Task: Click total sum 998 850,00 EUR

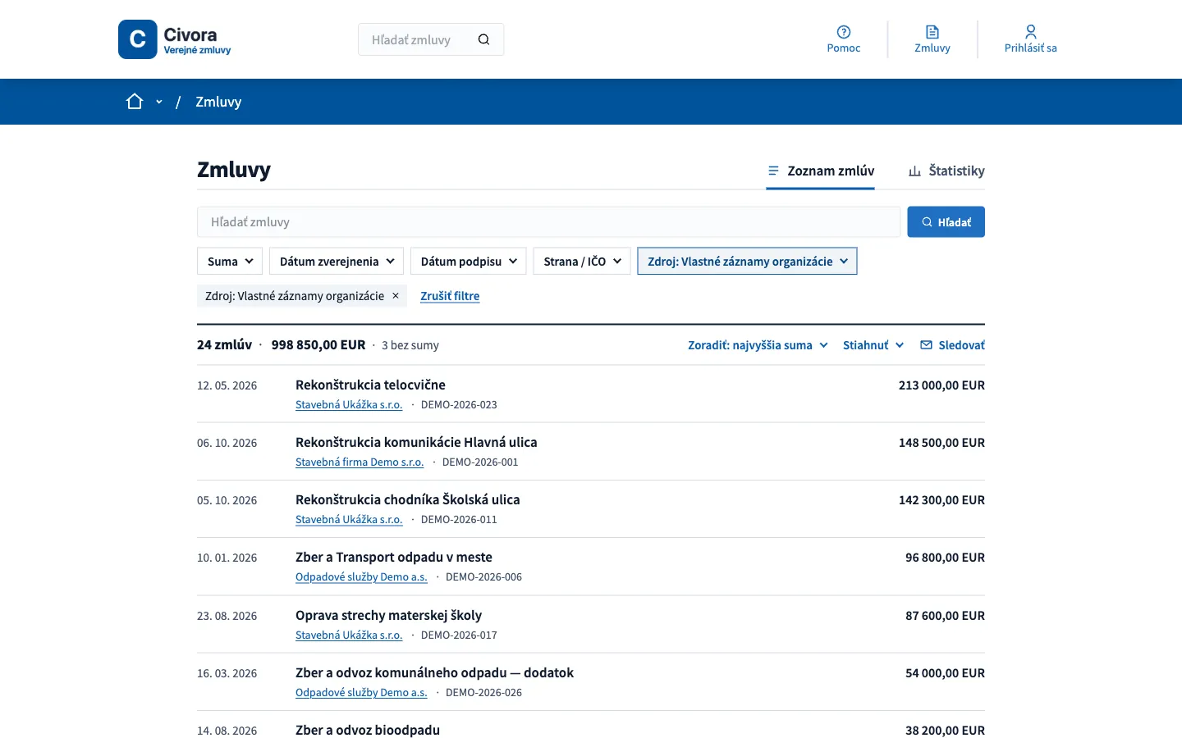Action: point(318,345)
